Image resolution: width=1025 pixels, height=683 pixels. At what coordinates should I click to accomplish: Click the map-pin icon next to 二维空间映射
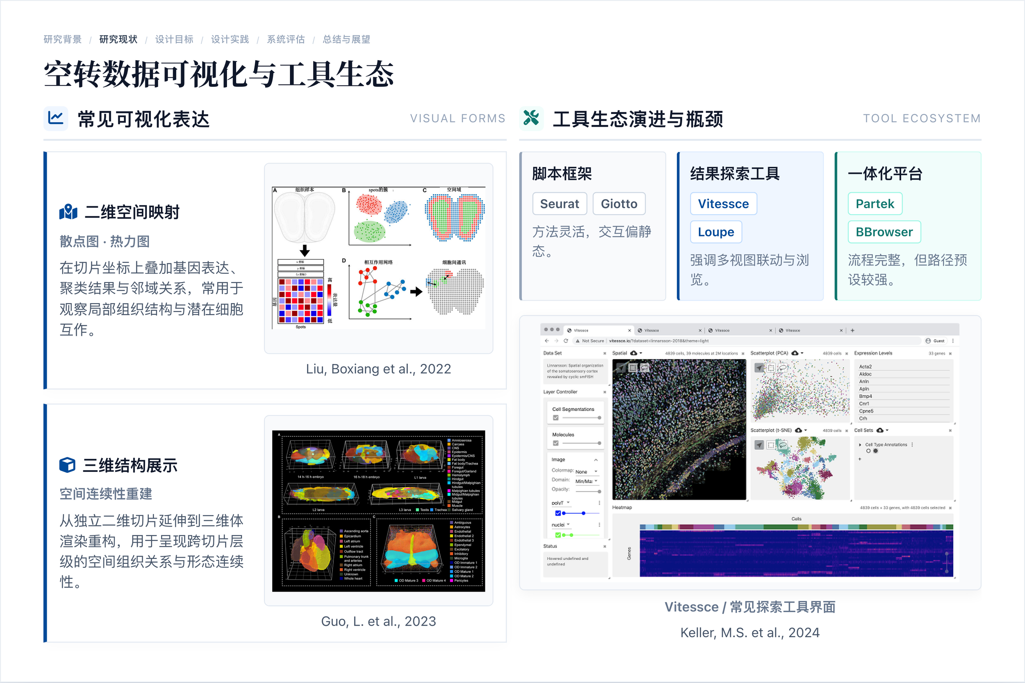(68, 212)
